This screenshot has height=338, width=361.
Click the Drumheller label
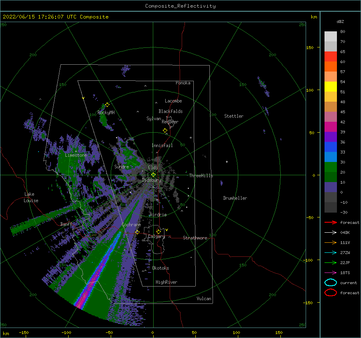[x=235, y=198]
